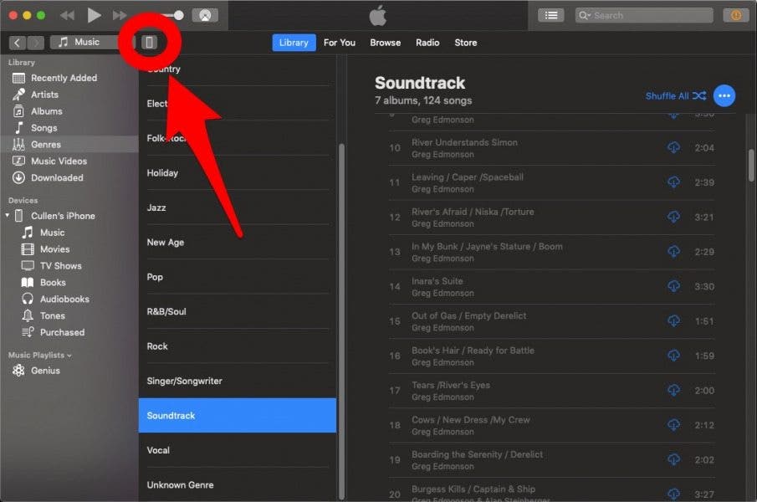Play the current track
The image size is (757, 502).
pos(94,15)
